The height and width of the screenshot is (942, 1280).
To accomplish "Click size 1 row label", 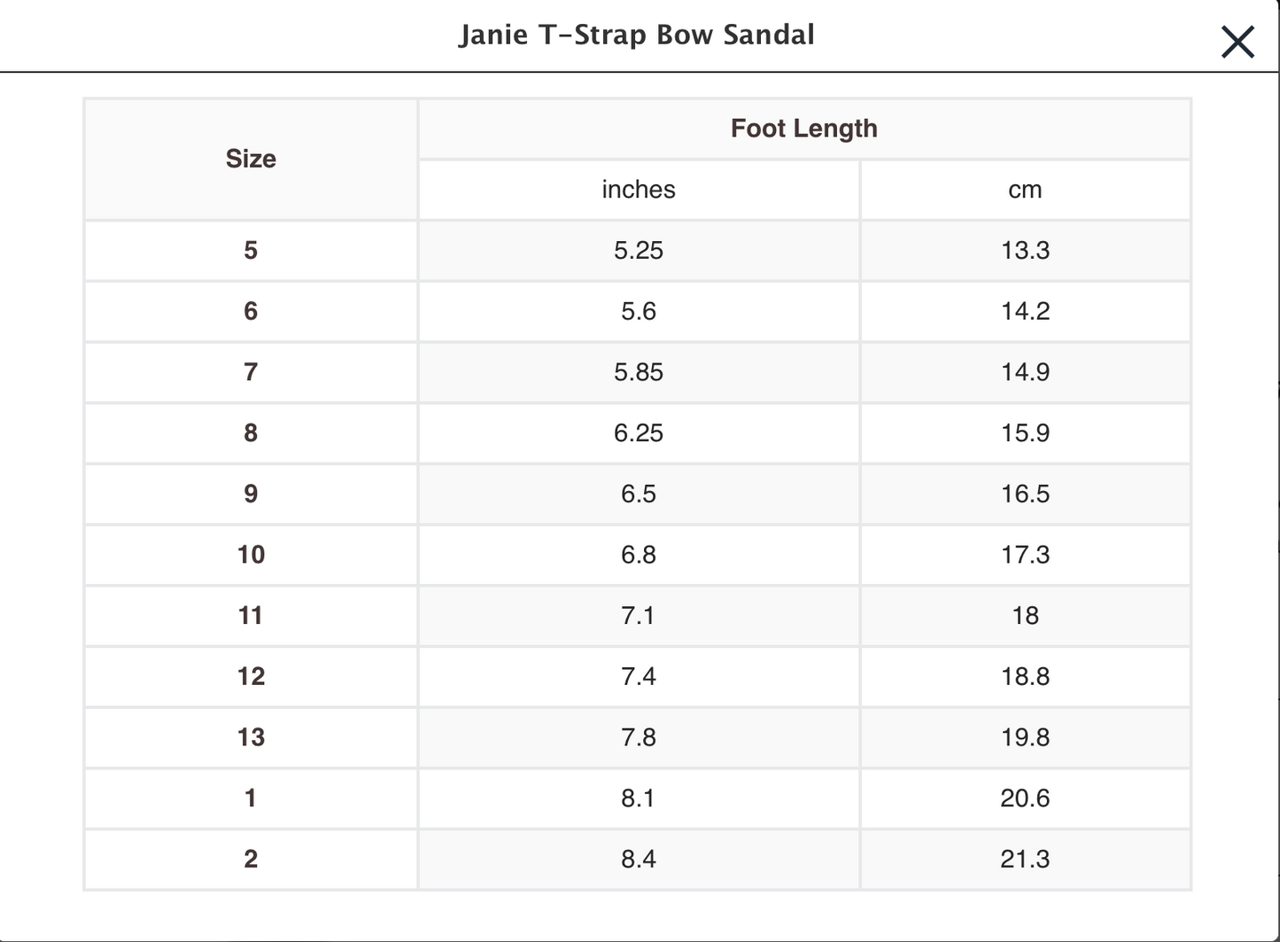I will pos(251,798).
